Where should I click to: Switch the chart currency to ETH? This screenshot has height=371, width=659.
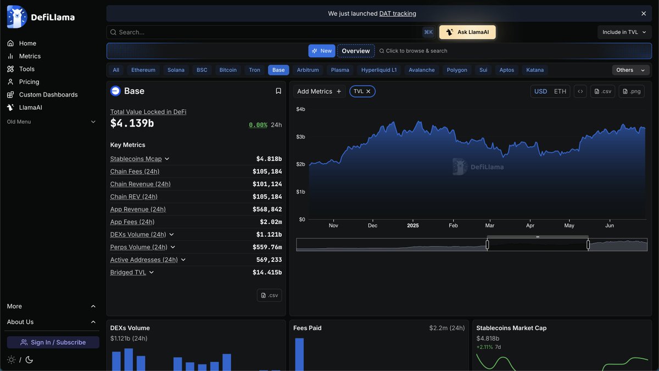[559, 91]
